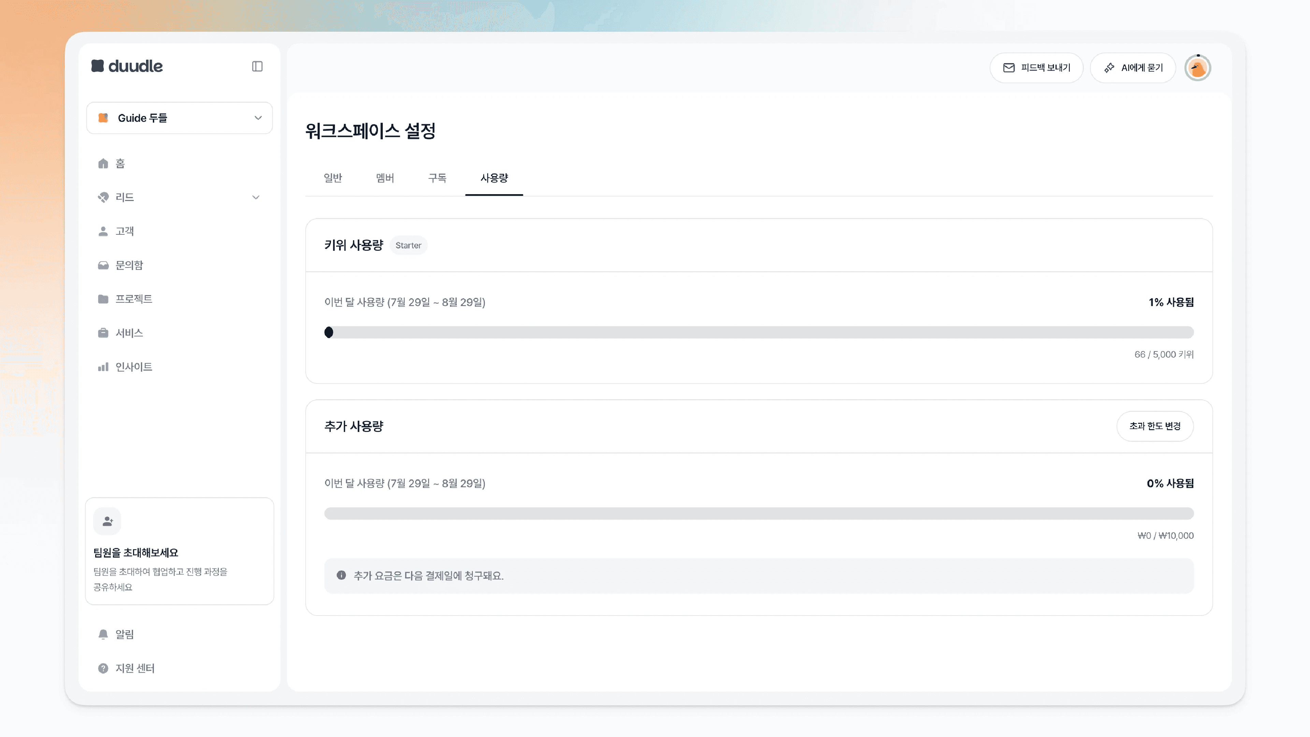Open the 서비스 menu item
1310x737 pixels.
179,333
